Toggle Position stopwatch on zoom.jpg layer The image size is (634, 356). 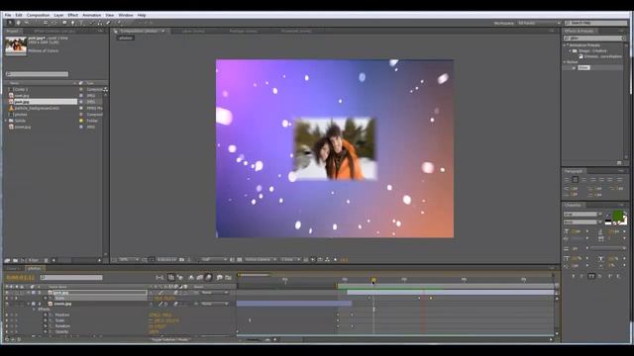pyautogui.click(x=46, y=314)
